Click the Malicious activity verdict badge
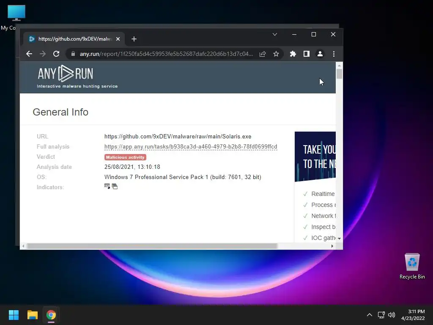433x325 pixels. click(x=125, y=157)
